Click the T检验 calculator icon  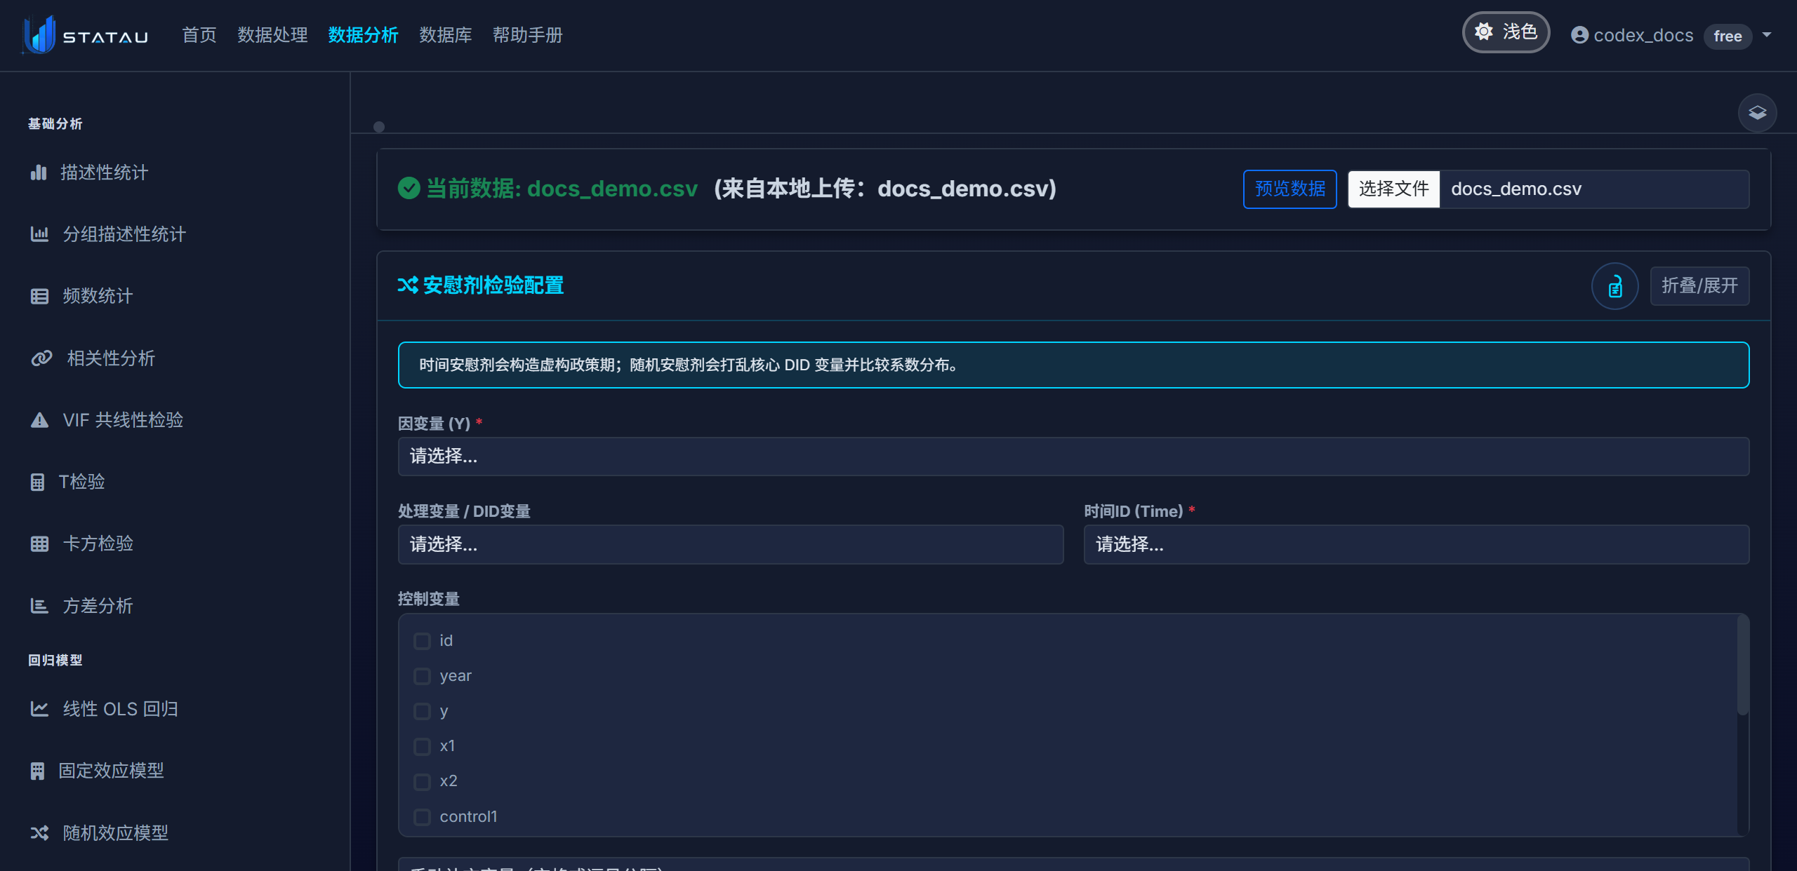pos(37,482)
